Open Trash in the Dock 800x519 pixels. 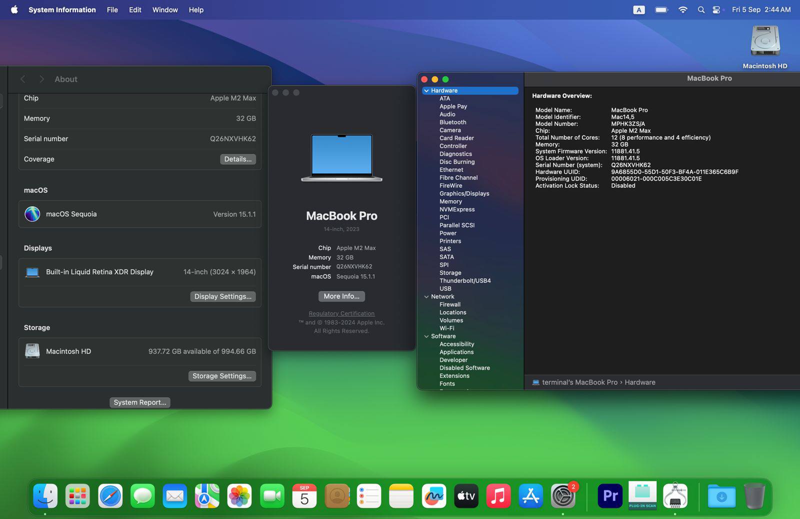point(754,496)
